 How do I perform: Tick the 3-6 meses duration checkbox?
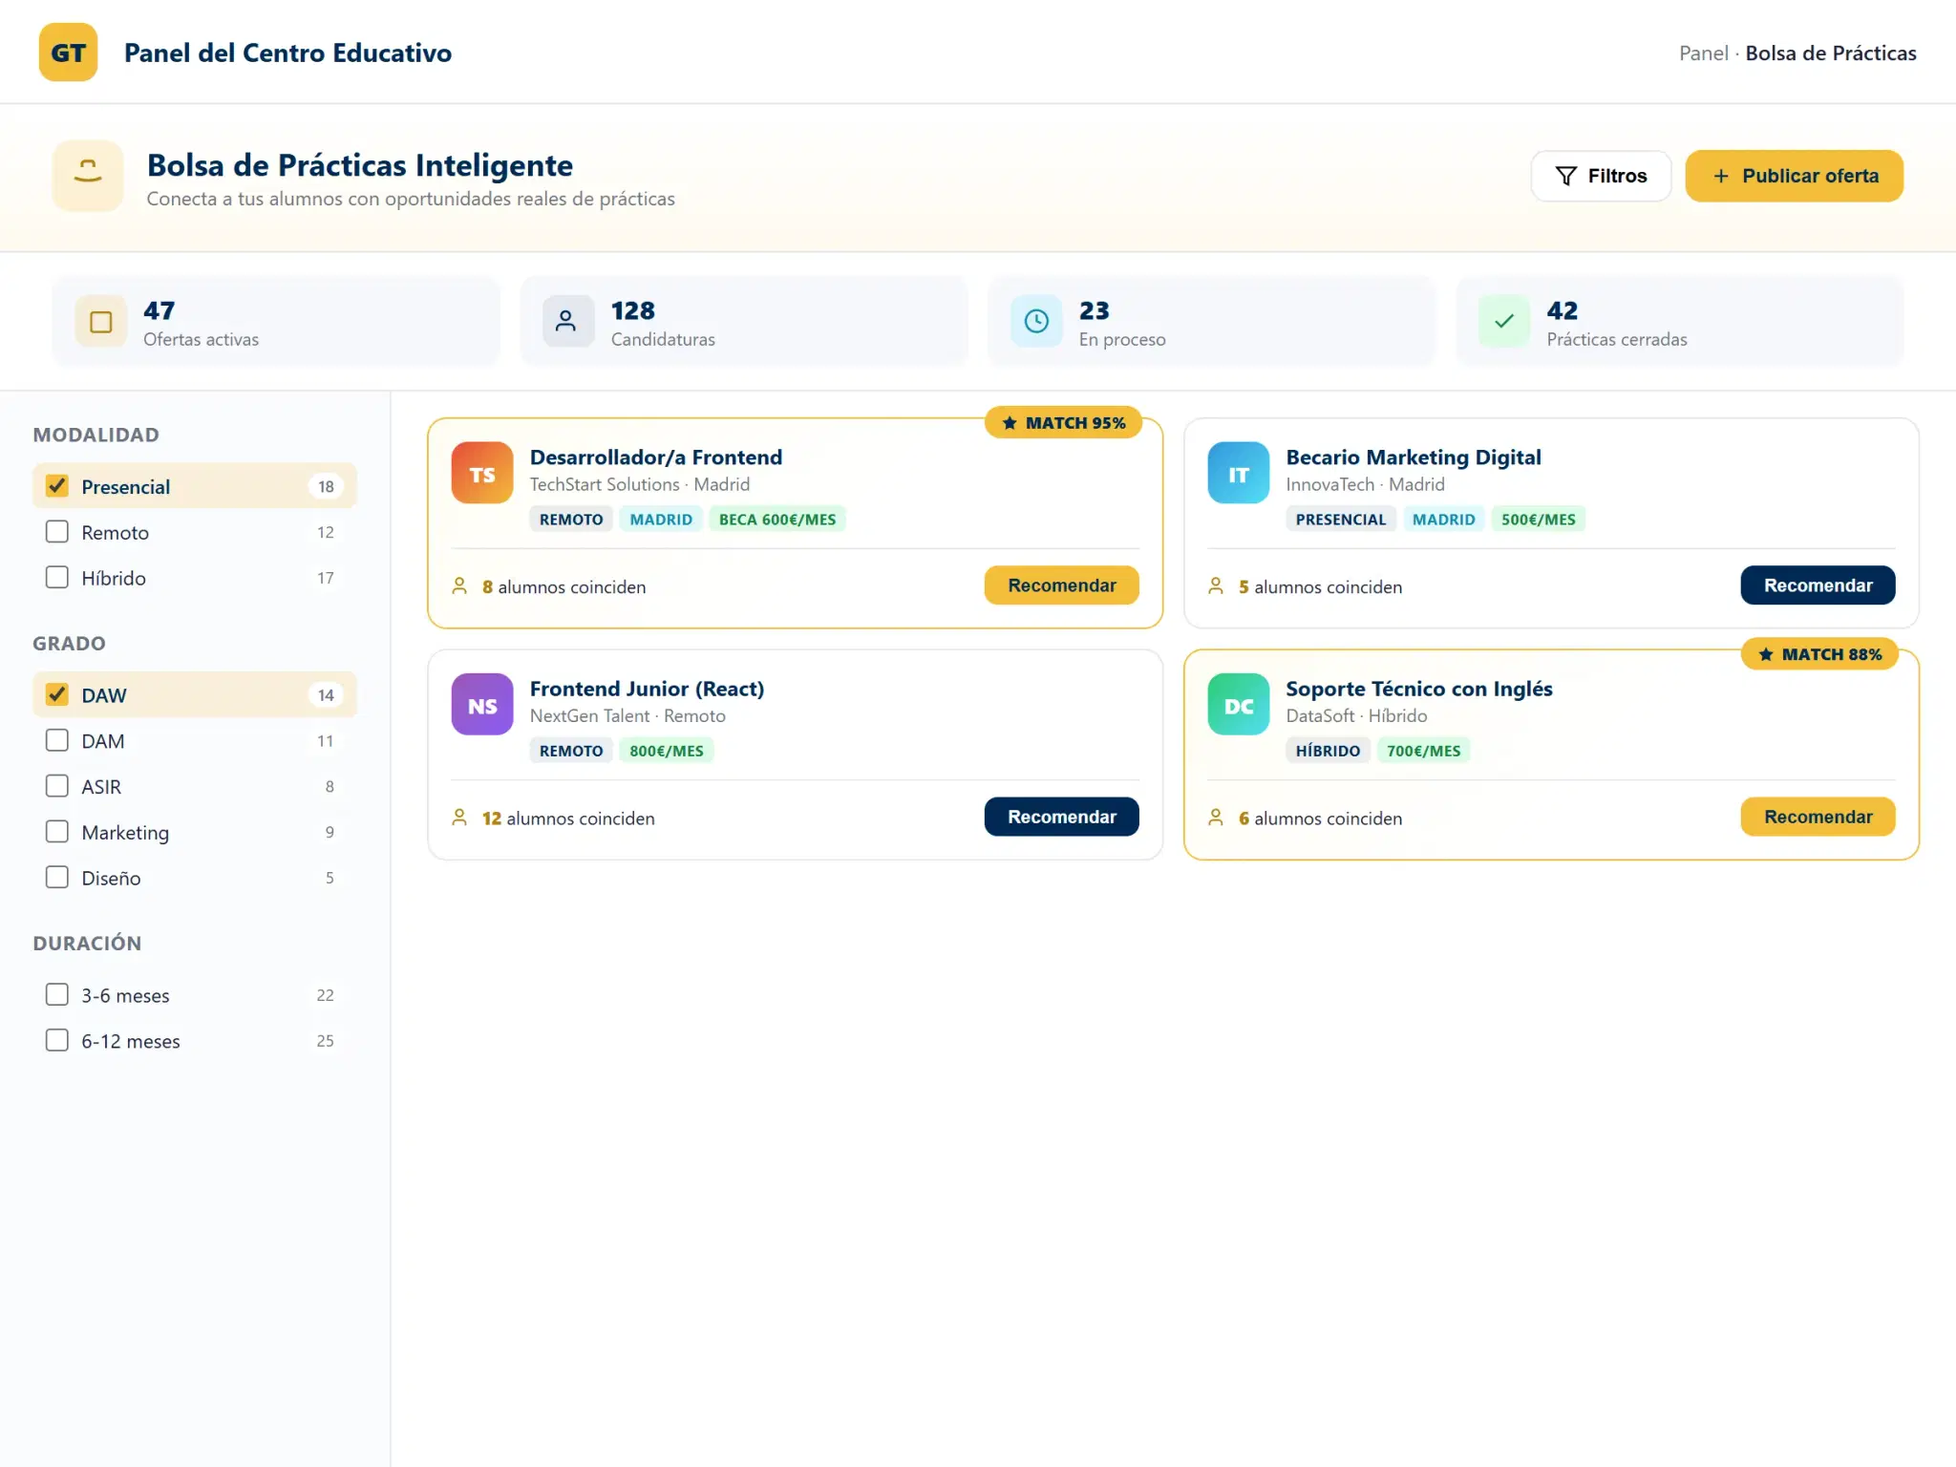[57, 994]
